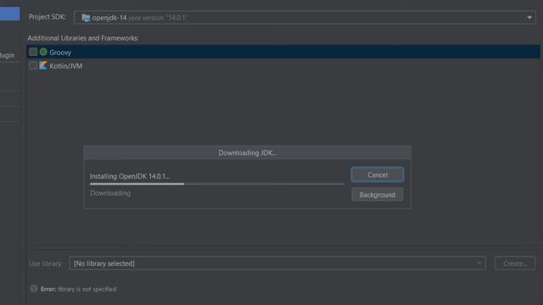Image resolution: width=543 pixels, height=305 pixels.
Task: Select the Plugin sidebar item
Action: 8,55
